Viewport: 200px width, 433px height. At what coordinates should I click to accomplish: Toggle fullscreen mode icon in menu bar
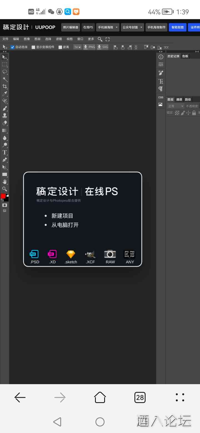click(x=107, y=39)
